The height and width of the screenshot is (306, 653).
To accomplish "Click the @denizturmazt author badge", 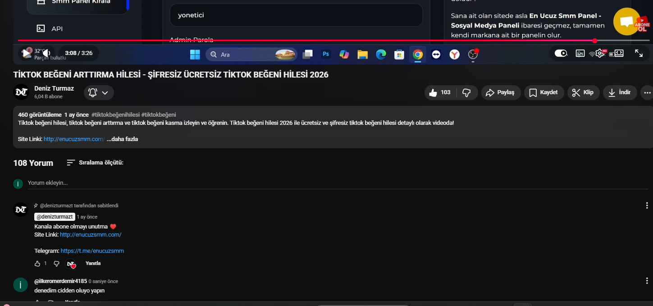I will pos(55,217).
